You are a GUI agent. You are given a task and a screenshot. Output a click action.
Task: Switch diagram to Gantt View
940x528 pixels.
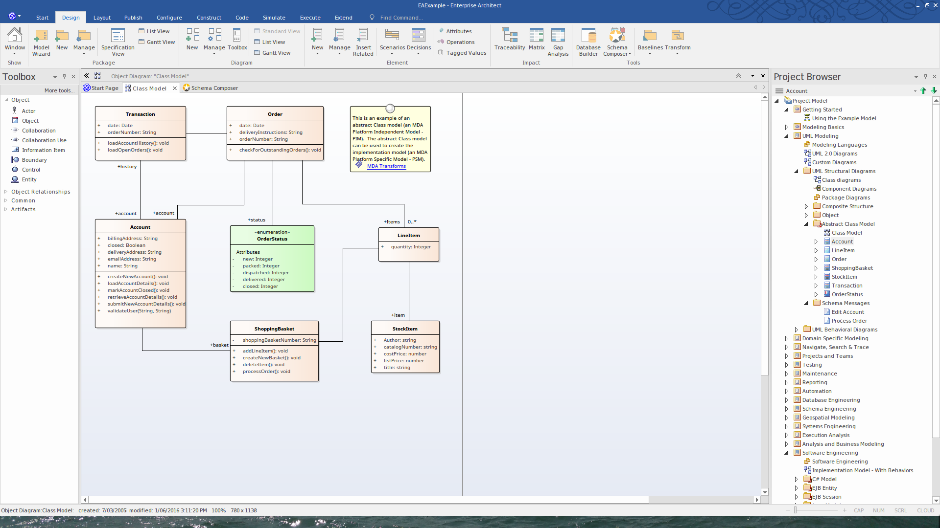point(276,53)
